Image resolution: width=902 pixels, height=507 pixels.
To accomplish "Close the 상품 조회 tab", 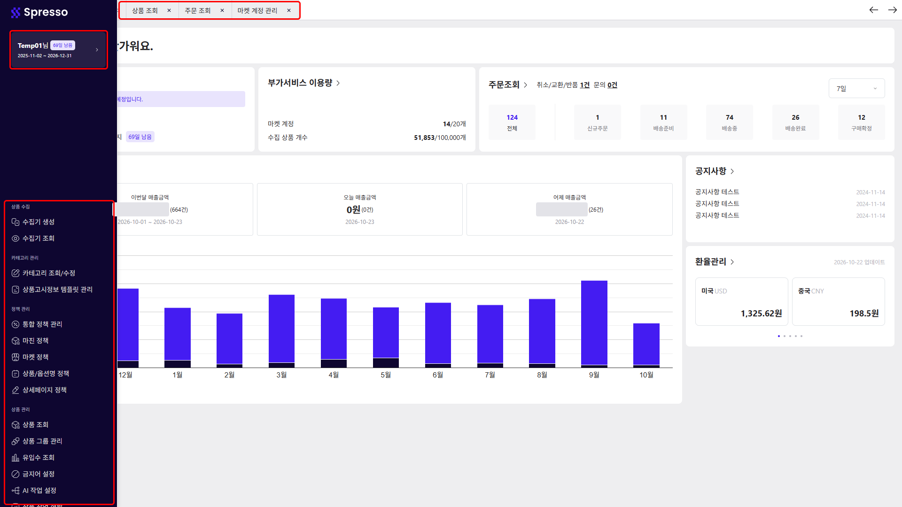I will (169, 10).
